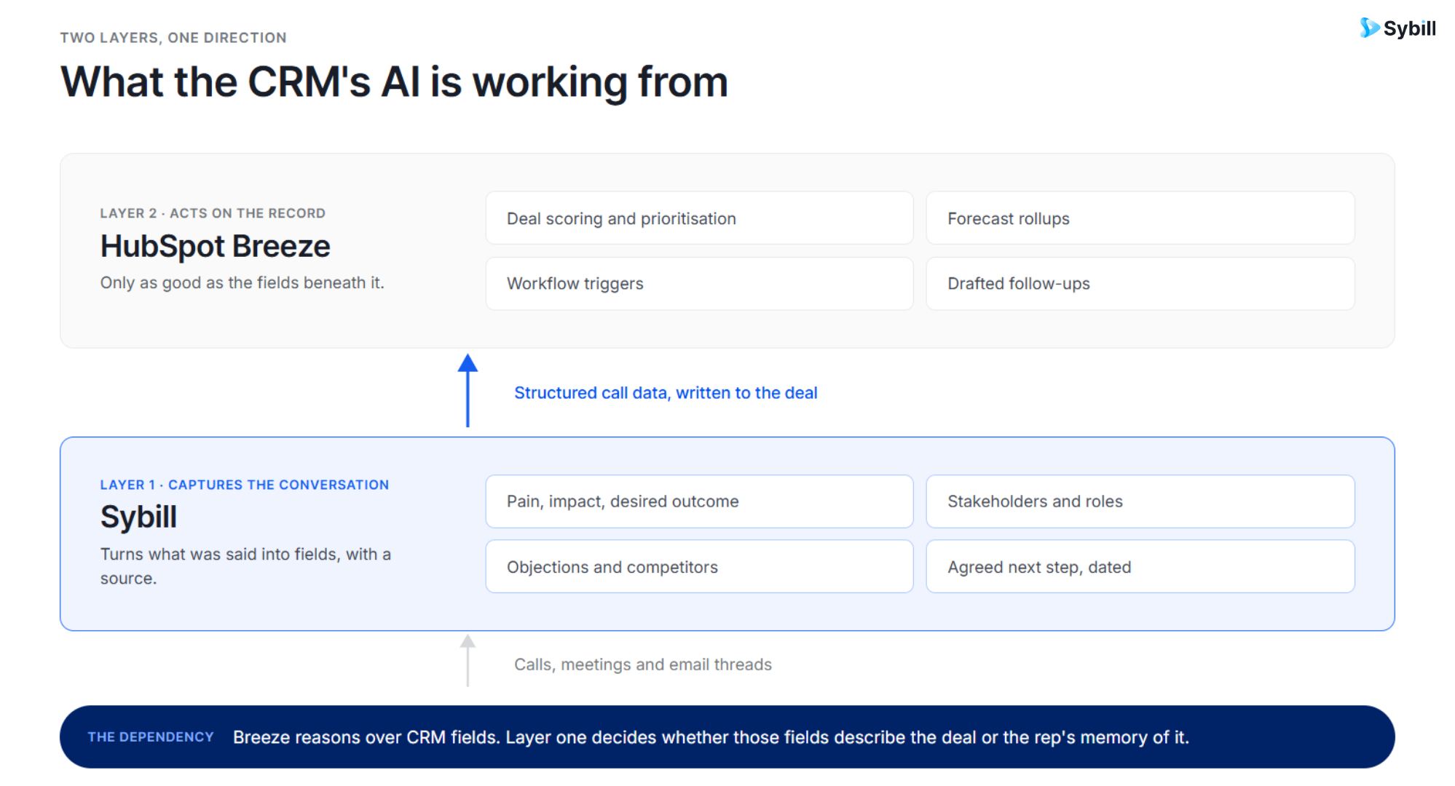Click the 'Agreed next step, dated' card
This screenshot has height=786, width=1455.
(x=1140, y=566)
